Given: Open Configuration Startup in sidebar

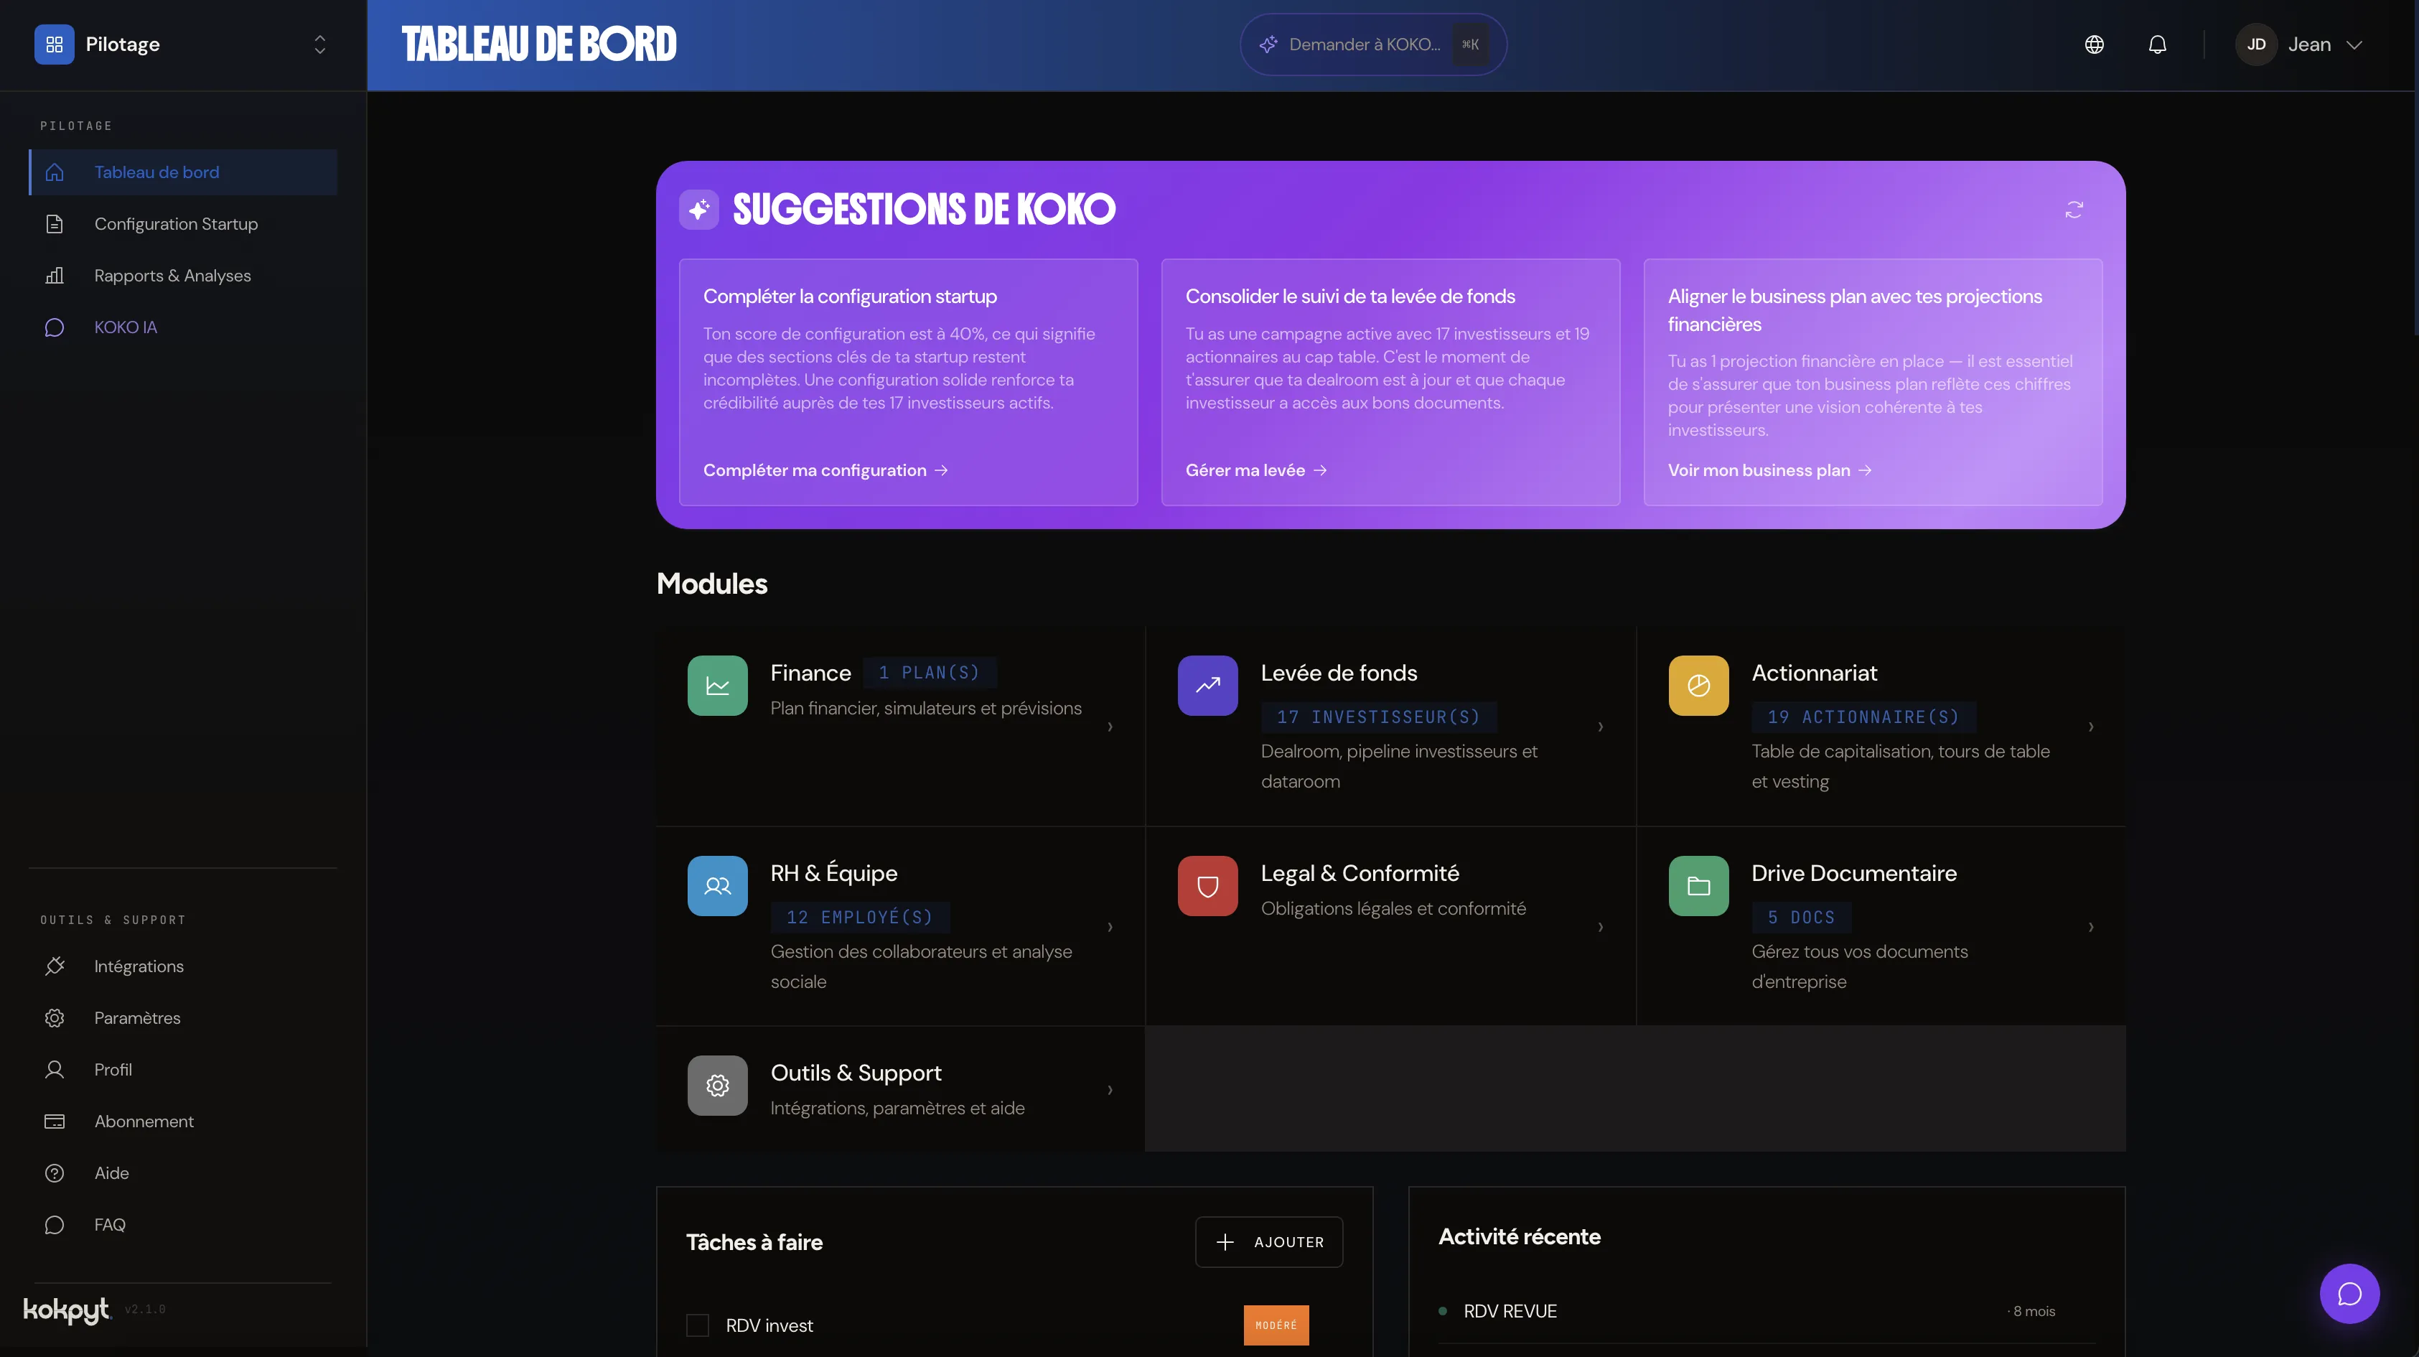Looking at the screenshot, I should (183, 223).
